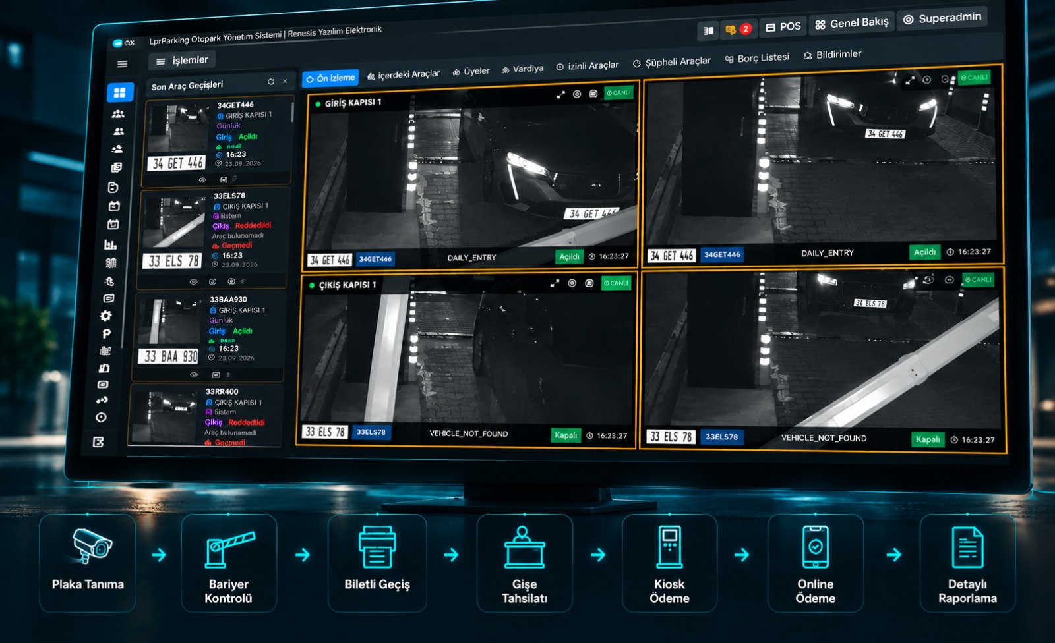Viewport: 1055px width, 643px height.
Task: Open the 34 GET 446 plate thumbnail in list
Action: (x=178, y=163)
